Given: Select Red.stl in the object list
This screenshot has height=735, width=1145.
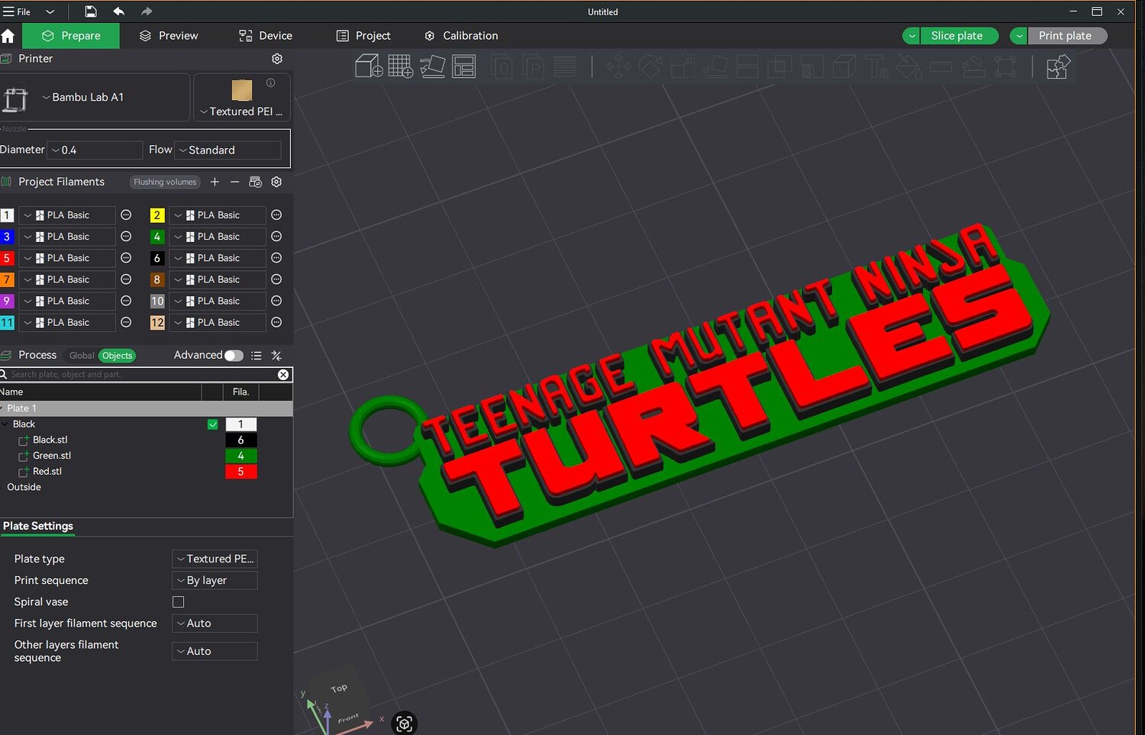Looking at the screenshot, I should pyautogui.click(x=47, y=472).
